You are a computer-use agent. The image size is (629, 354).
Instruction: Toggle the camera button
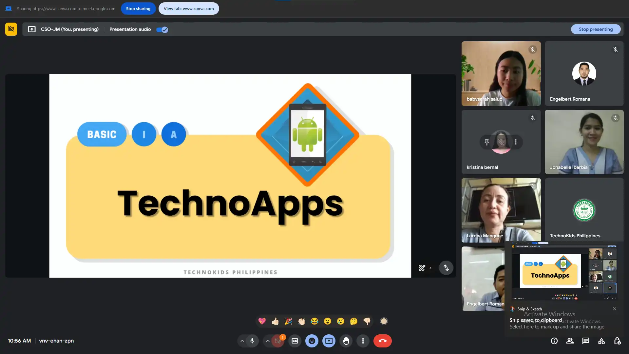[x=278, y=341]
